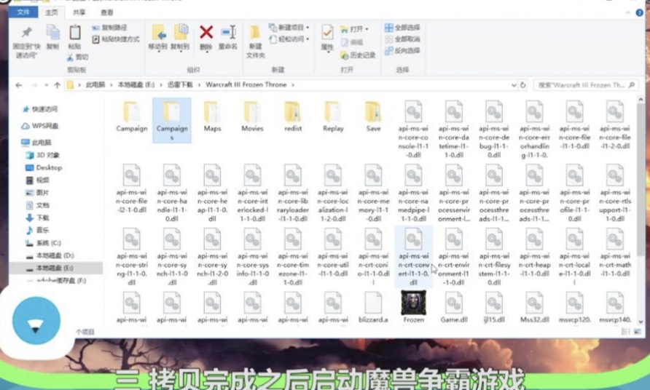Click Copy path in clipboard group
650x390 pixels.
pyautogui.click(x=109, y=28)
